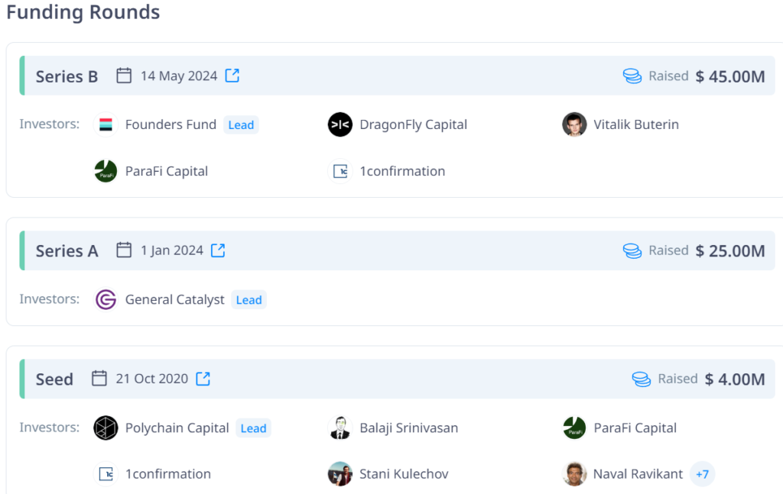The height and width of the screenshot is (494, 783).
Task: Expand the +7 additional investors
Action: pos(702,473)
